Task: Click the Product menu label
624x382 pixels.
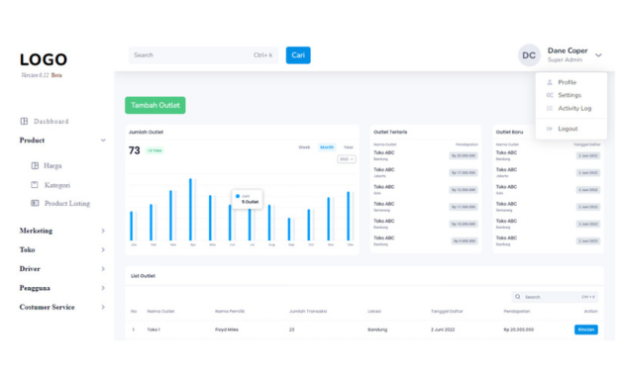Action: tap(32, 140)
